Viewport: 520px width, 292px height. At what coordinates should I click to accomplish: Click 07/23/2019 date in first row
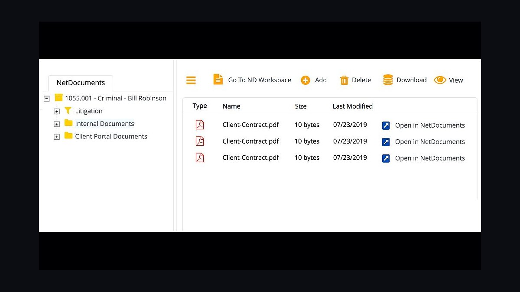pyautogui.click(x=350, y=125)
